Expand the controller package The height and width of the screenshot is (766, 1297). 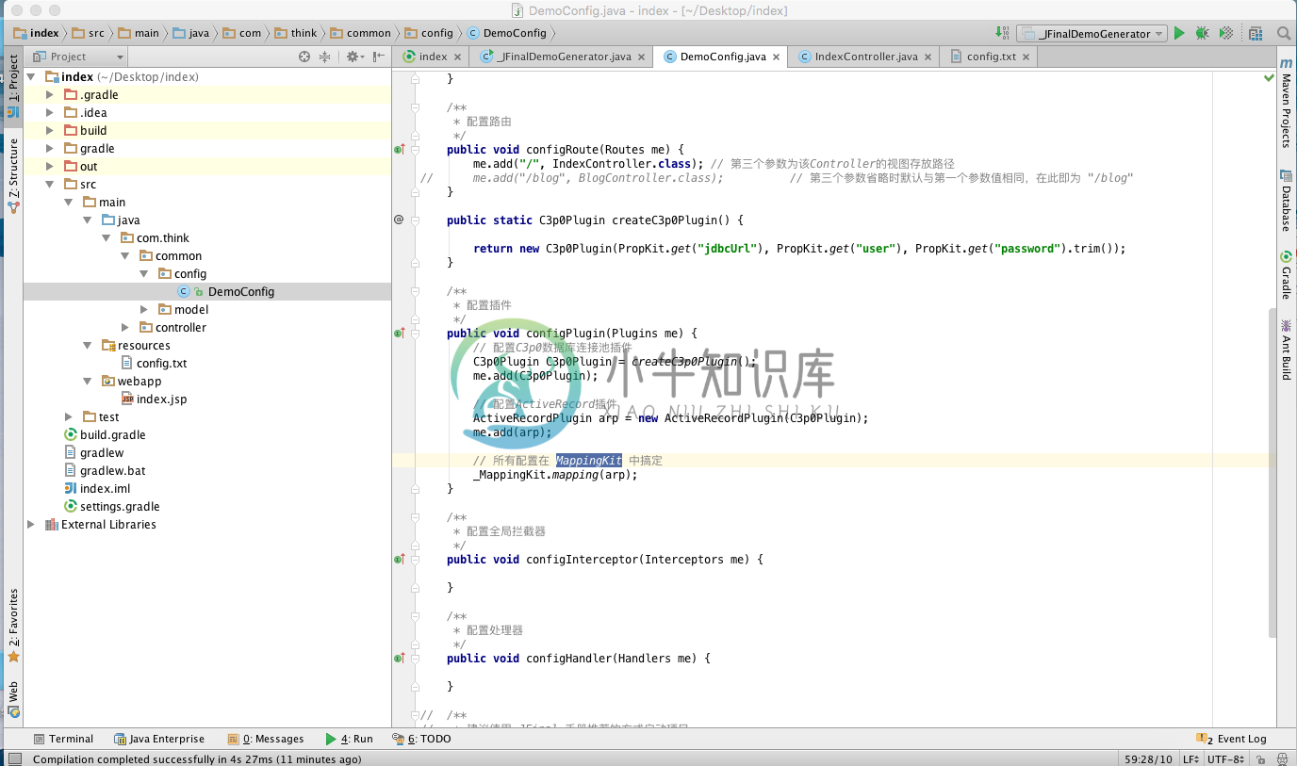click(x=125, y=327)
